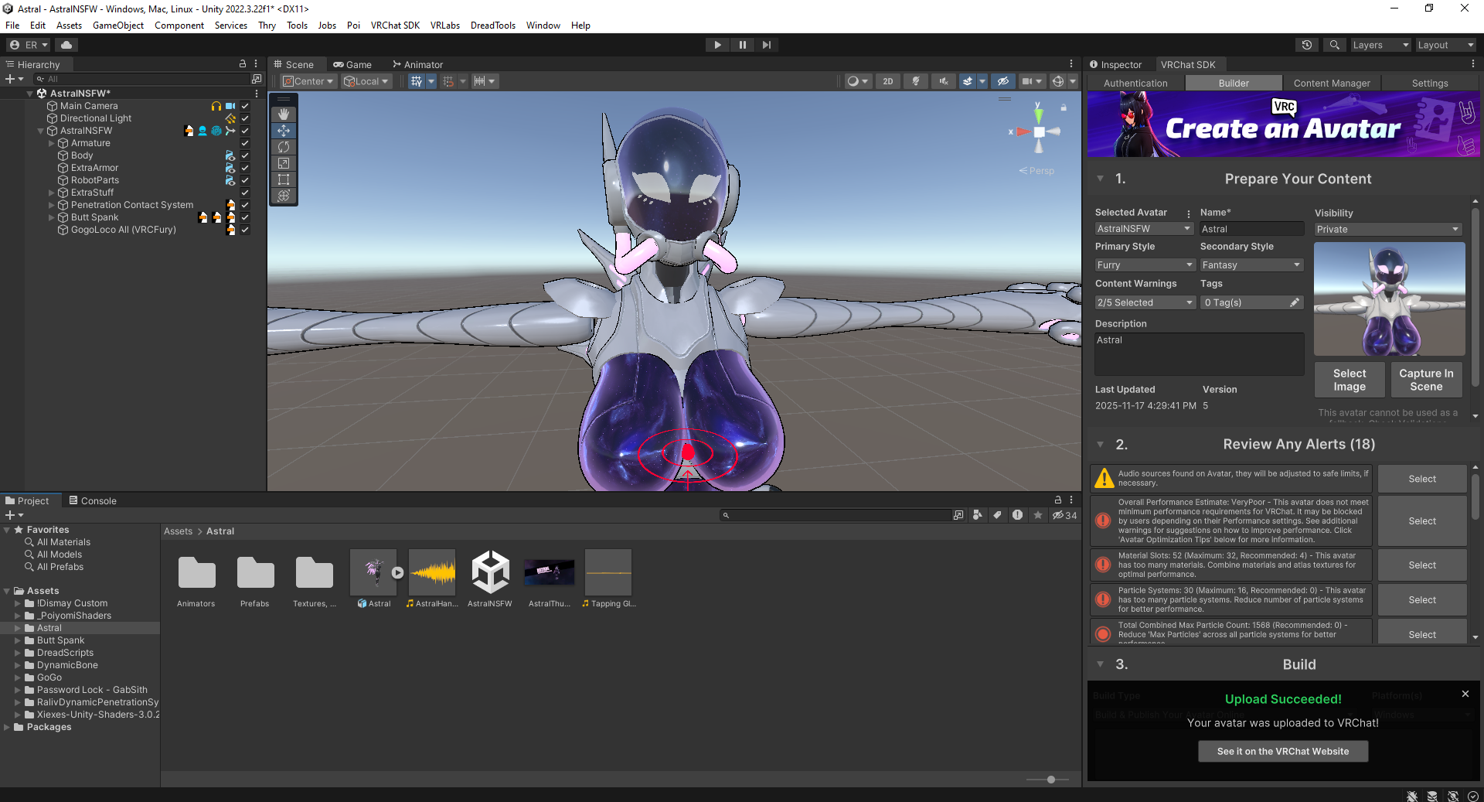Open the Layers dropdown

1380,45
